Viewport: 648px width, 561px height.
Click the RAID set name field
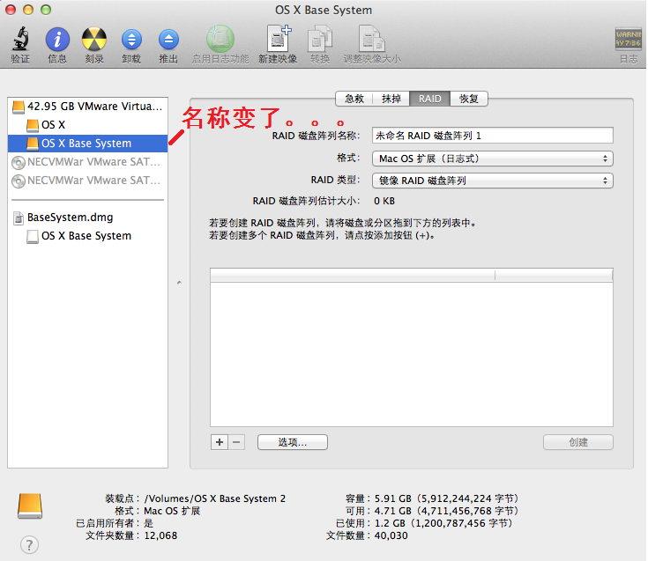(493, 136)
